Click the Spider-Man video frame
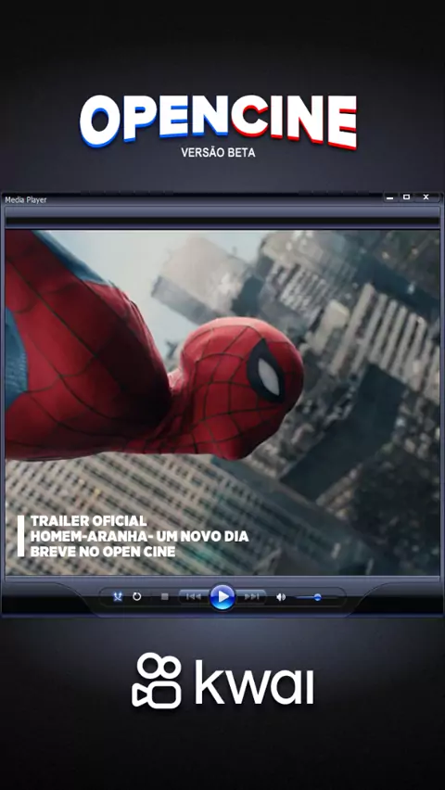Viewport: 445px width, 790px height. 222,402
